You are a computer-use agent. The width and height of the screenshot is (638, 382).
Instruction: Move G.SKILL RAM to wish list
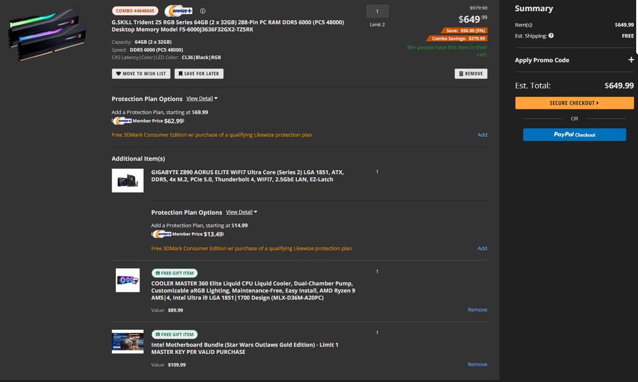141,73
